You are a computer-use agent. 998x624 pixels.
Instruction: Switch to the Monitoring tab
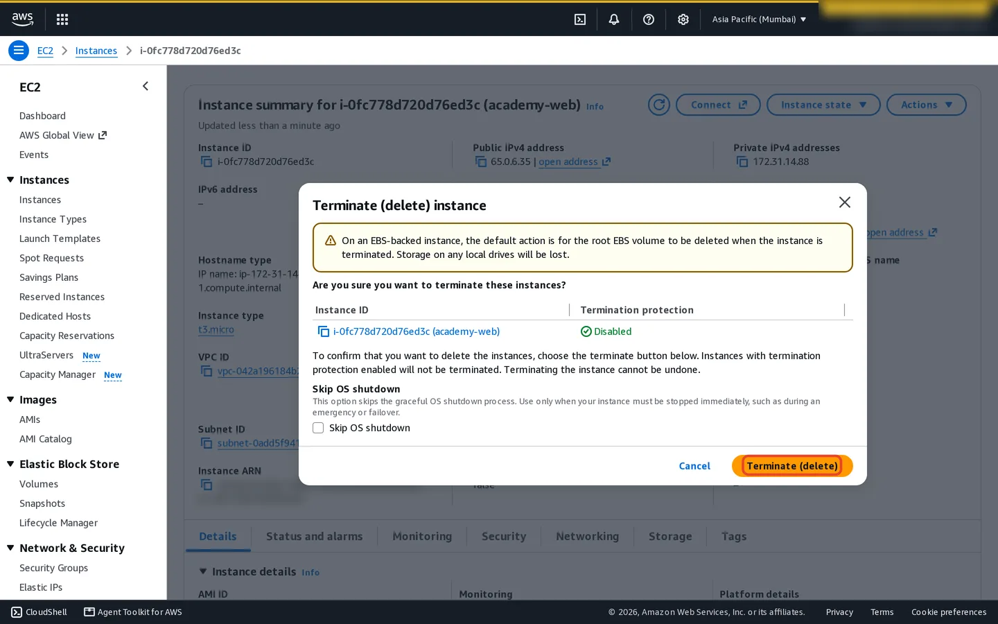coord(422,536)
